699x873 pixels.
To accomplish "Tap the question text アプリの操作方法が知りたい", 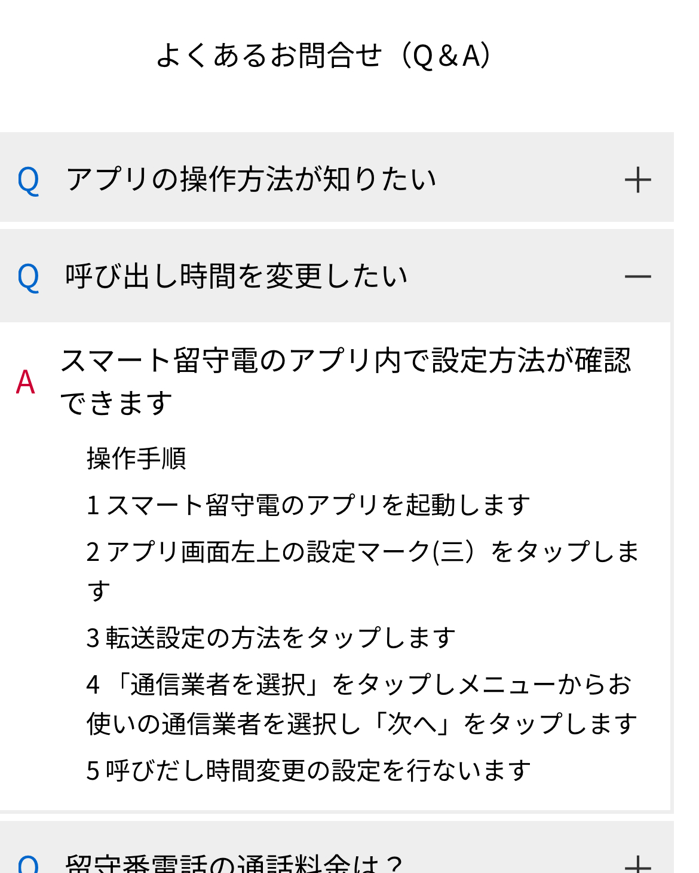I will click(251, 179).
